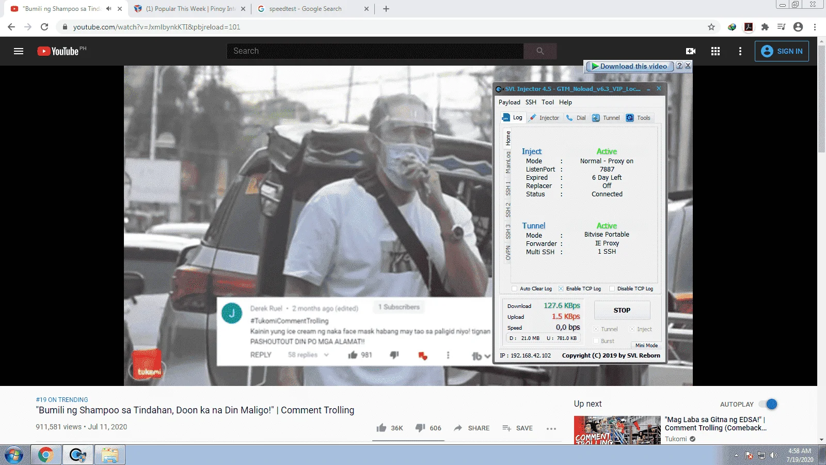Click the SIGN IN button

coord(782,51)
